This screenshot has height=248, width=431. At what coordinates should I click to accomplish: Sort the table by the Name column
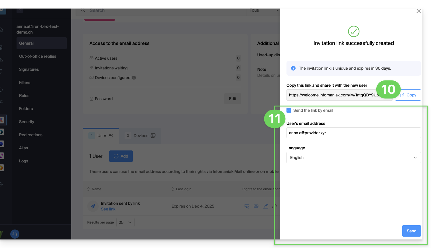click(96, 189)
